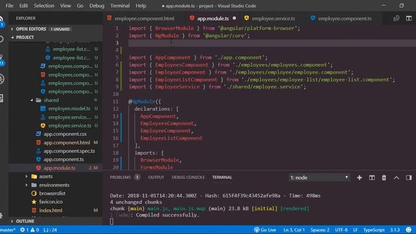
Task: Click Ln 3, Col 1 position indicator
Action: click(294, 229)
